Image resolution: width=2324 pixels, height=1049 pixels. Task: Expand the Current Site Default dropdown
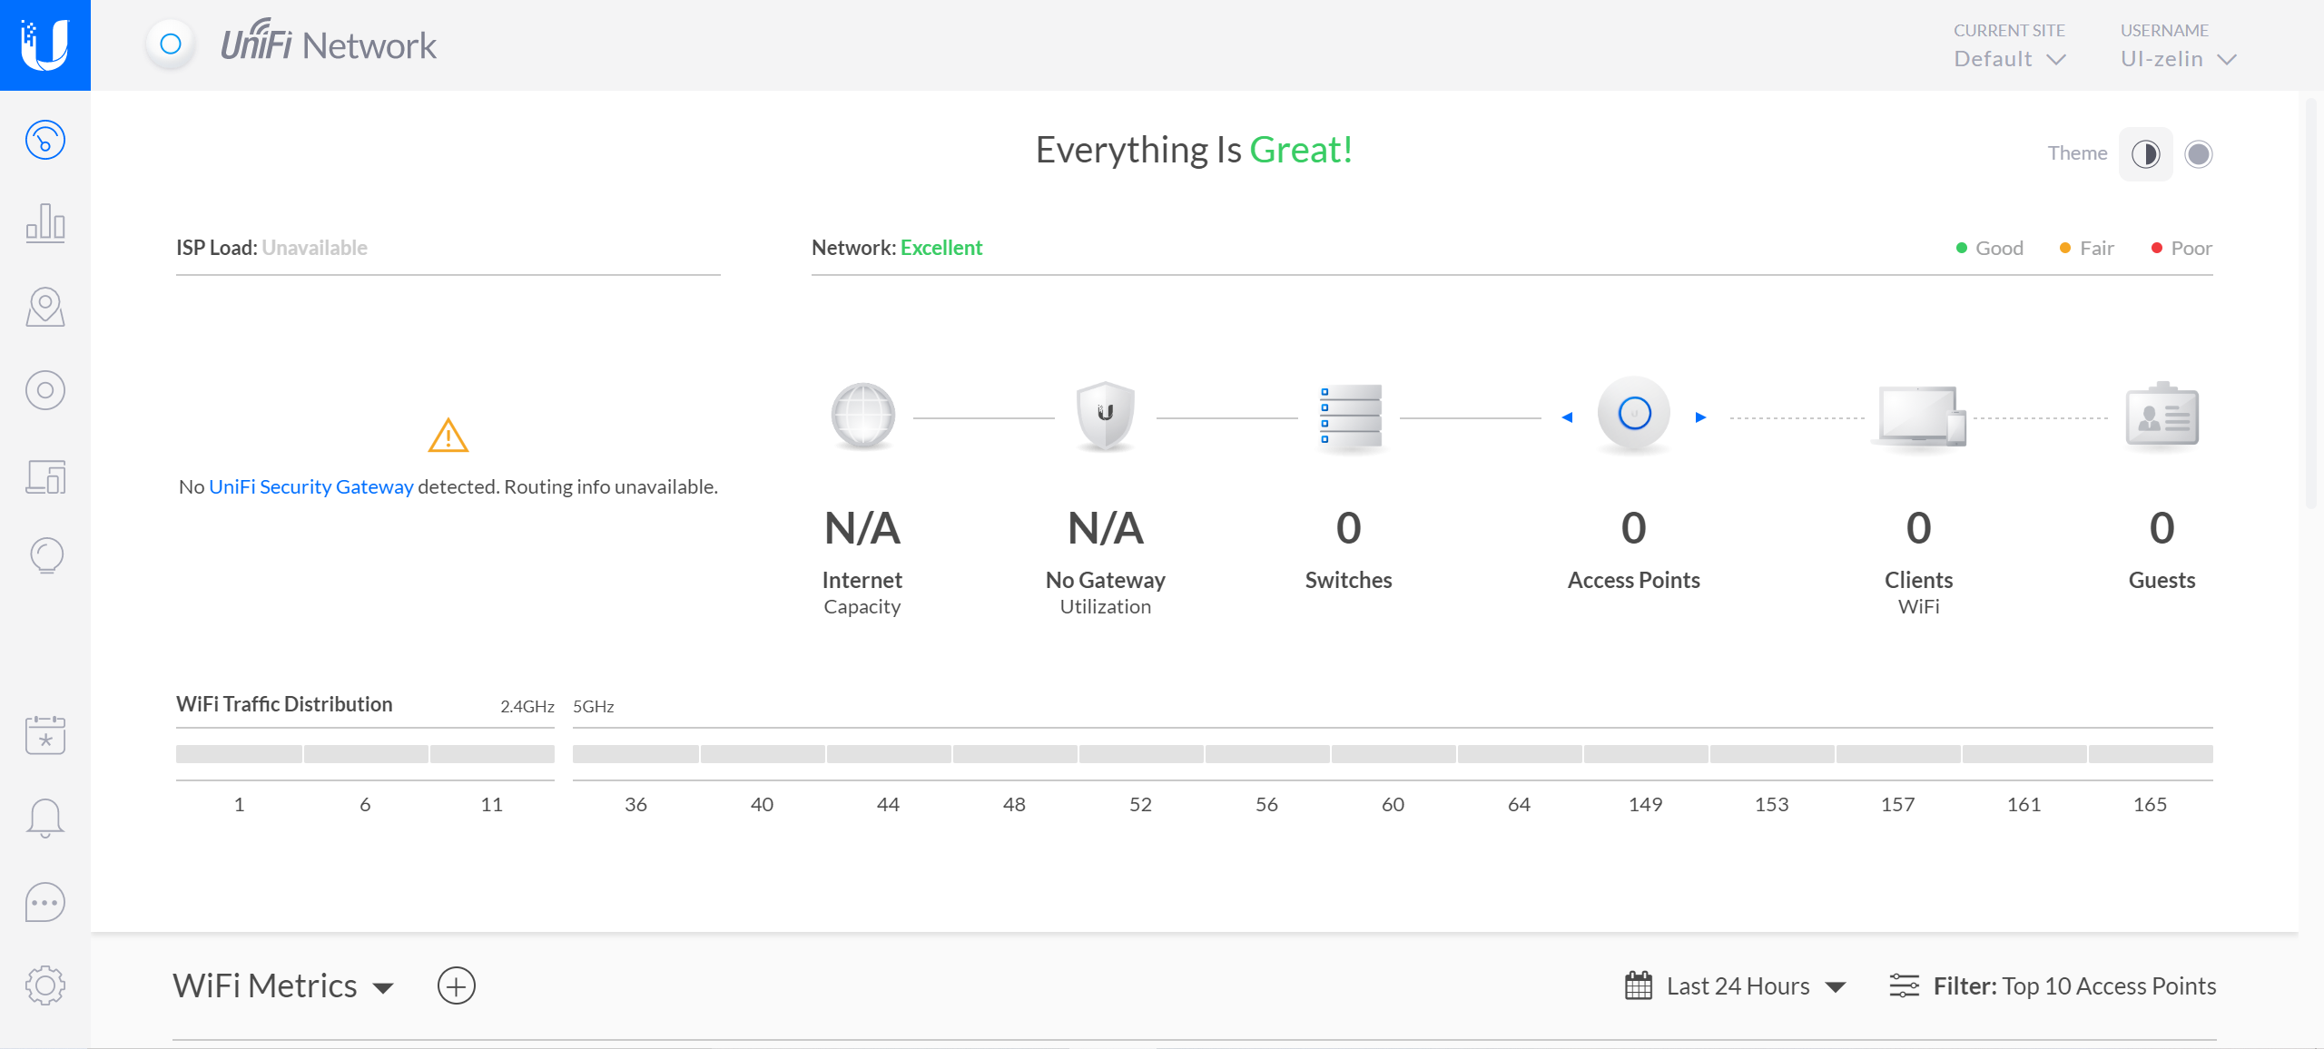2010,59
